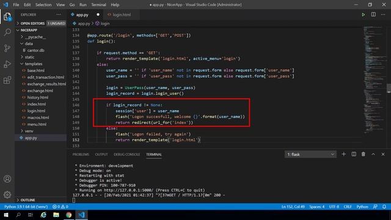Switch to Chrome on the taskbar

point(69,215)
